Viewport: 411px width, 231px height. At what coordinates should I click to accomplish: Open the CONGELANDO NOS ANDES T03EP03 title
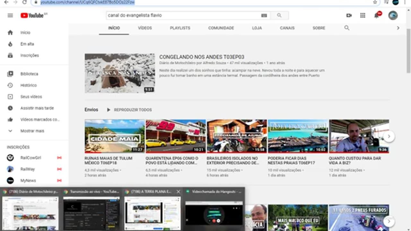coord(202,57)
